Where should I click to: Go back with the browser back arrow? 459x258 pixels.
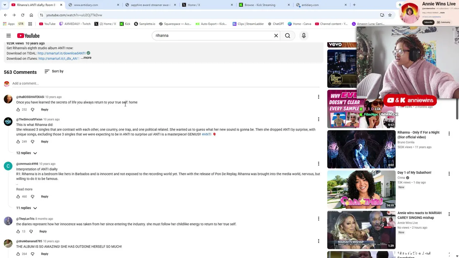[x=5, y=15]
